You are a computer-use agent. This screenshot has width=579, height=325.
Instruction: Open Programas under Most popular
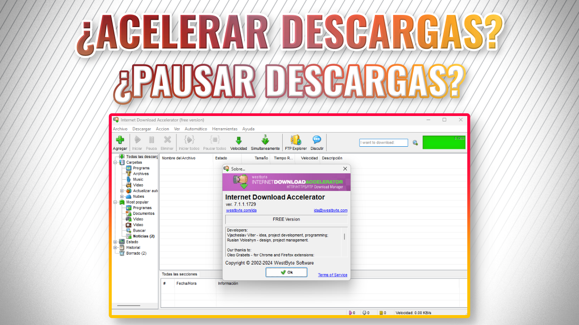[138, 208]
